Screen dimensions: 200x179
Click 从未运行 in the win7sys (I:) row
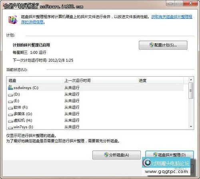[x=72, y=127]
